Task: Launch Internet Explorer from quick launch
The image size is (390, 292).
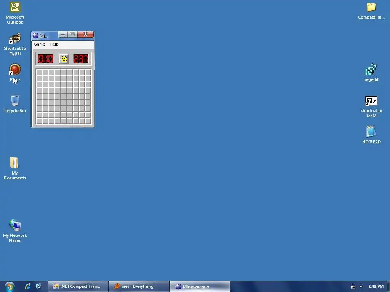Action: click(x=28, y=286)
